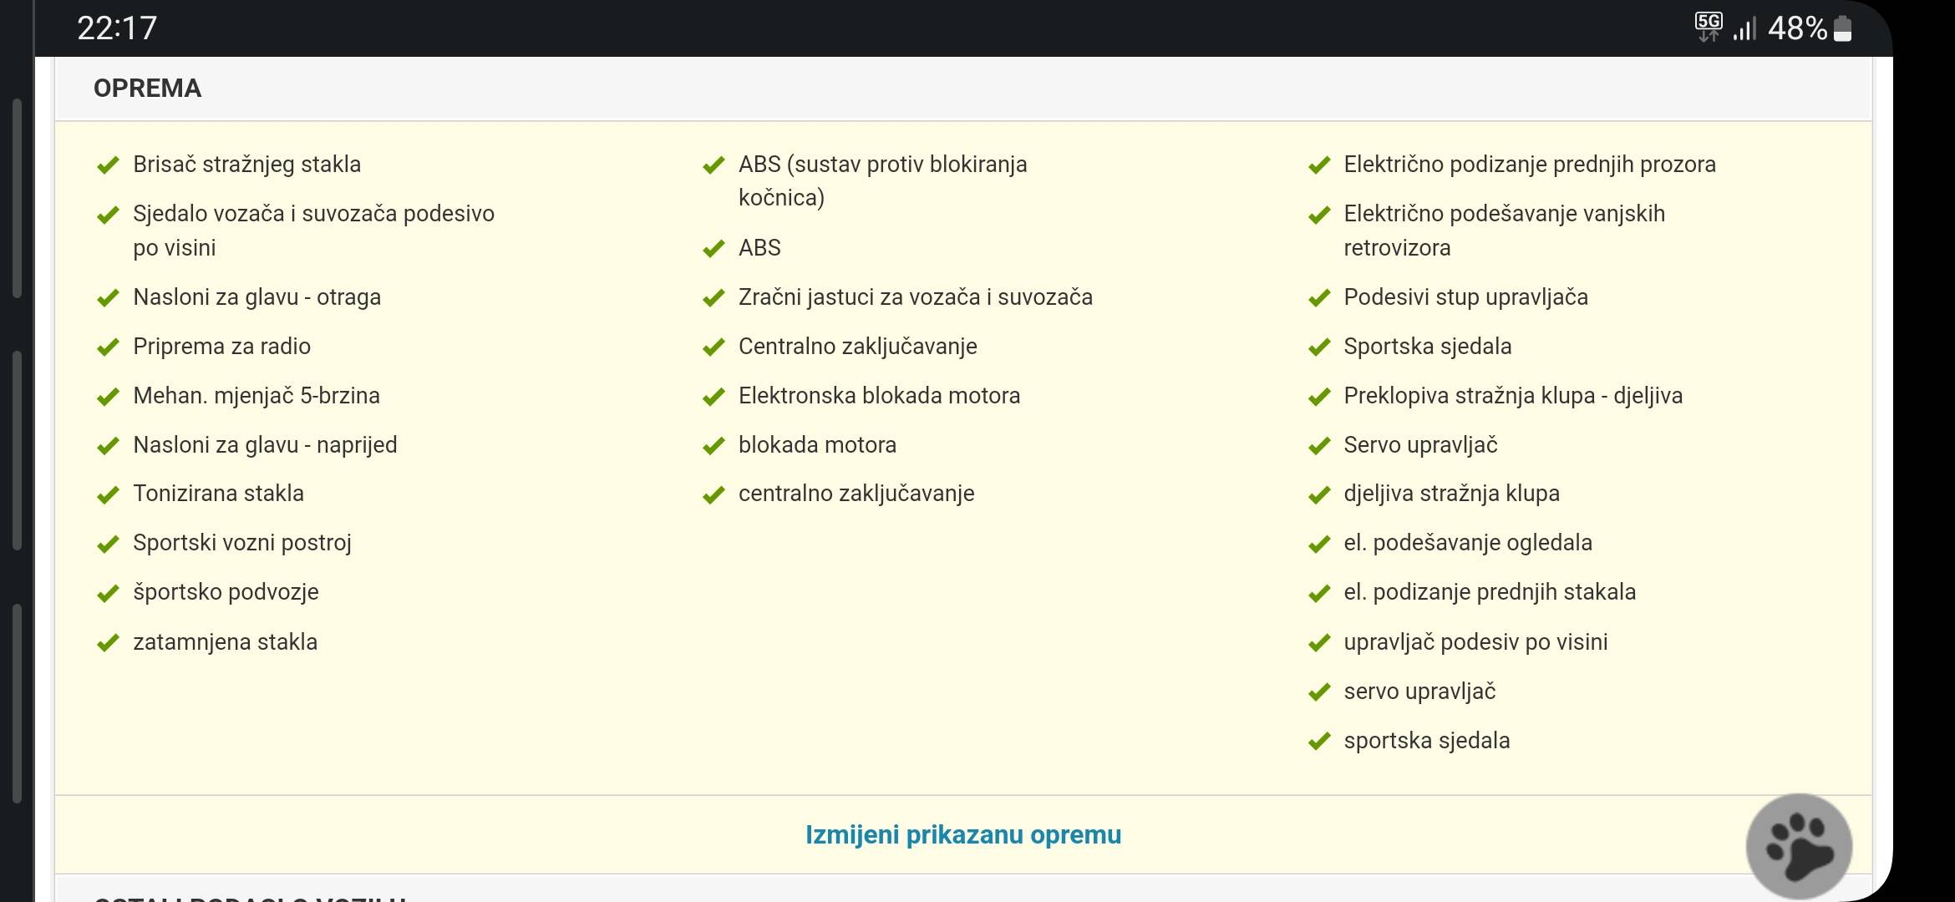Tap the floating paw print button
The width and height of the screenshot is (1955, 902).
[1799, 846]
